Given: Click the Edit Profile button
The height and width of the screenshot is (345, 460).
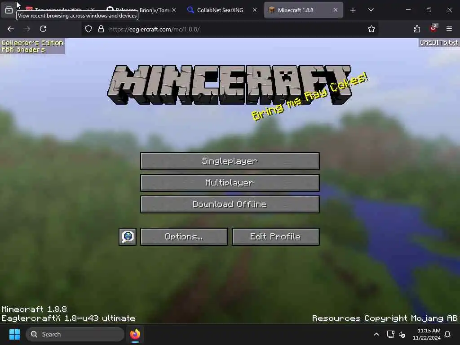Looking at the screenshot, I should (x=275, y=236).
